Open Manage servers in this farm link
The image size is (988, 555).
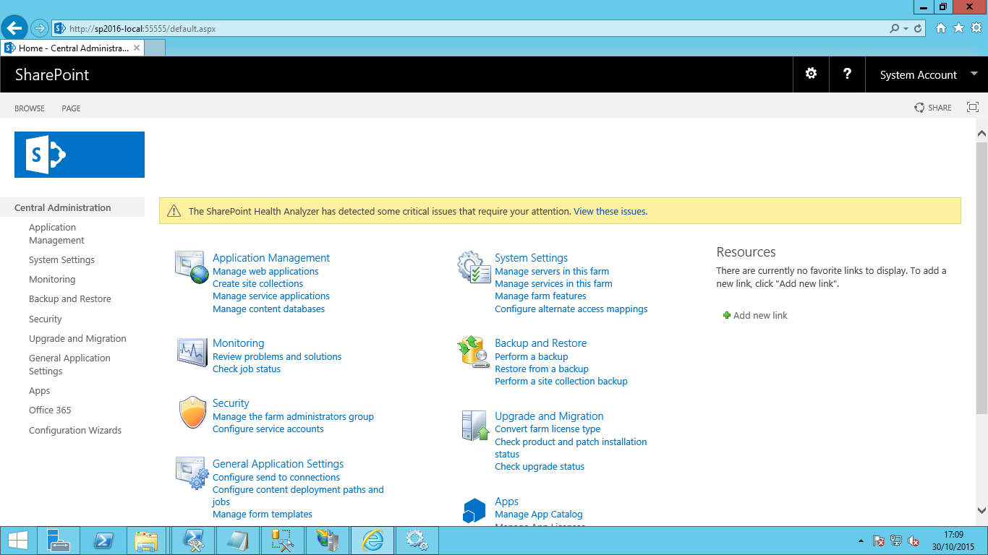coord(552,272)
